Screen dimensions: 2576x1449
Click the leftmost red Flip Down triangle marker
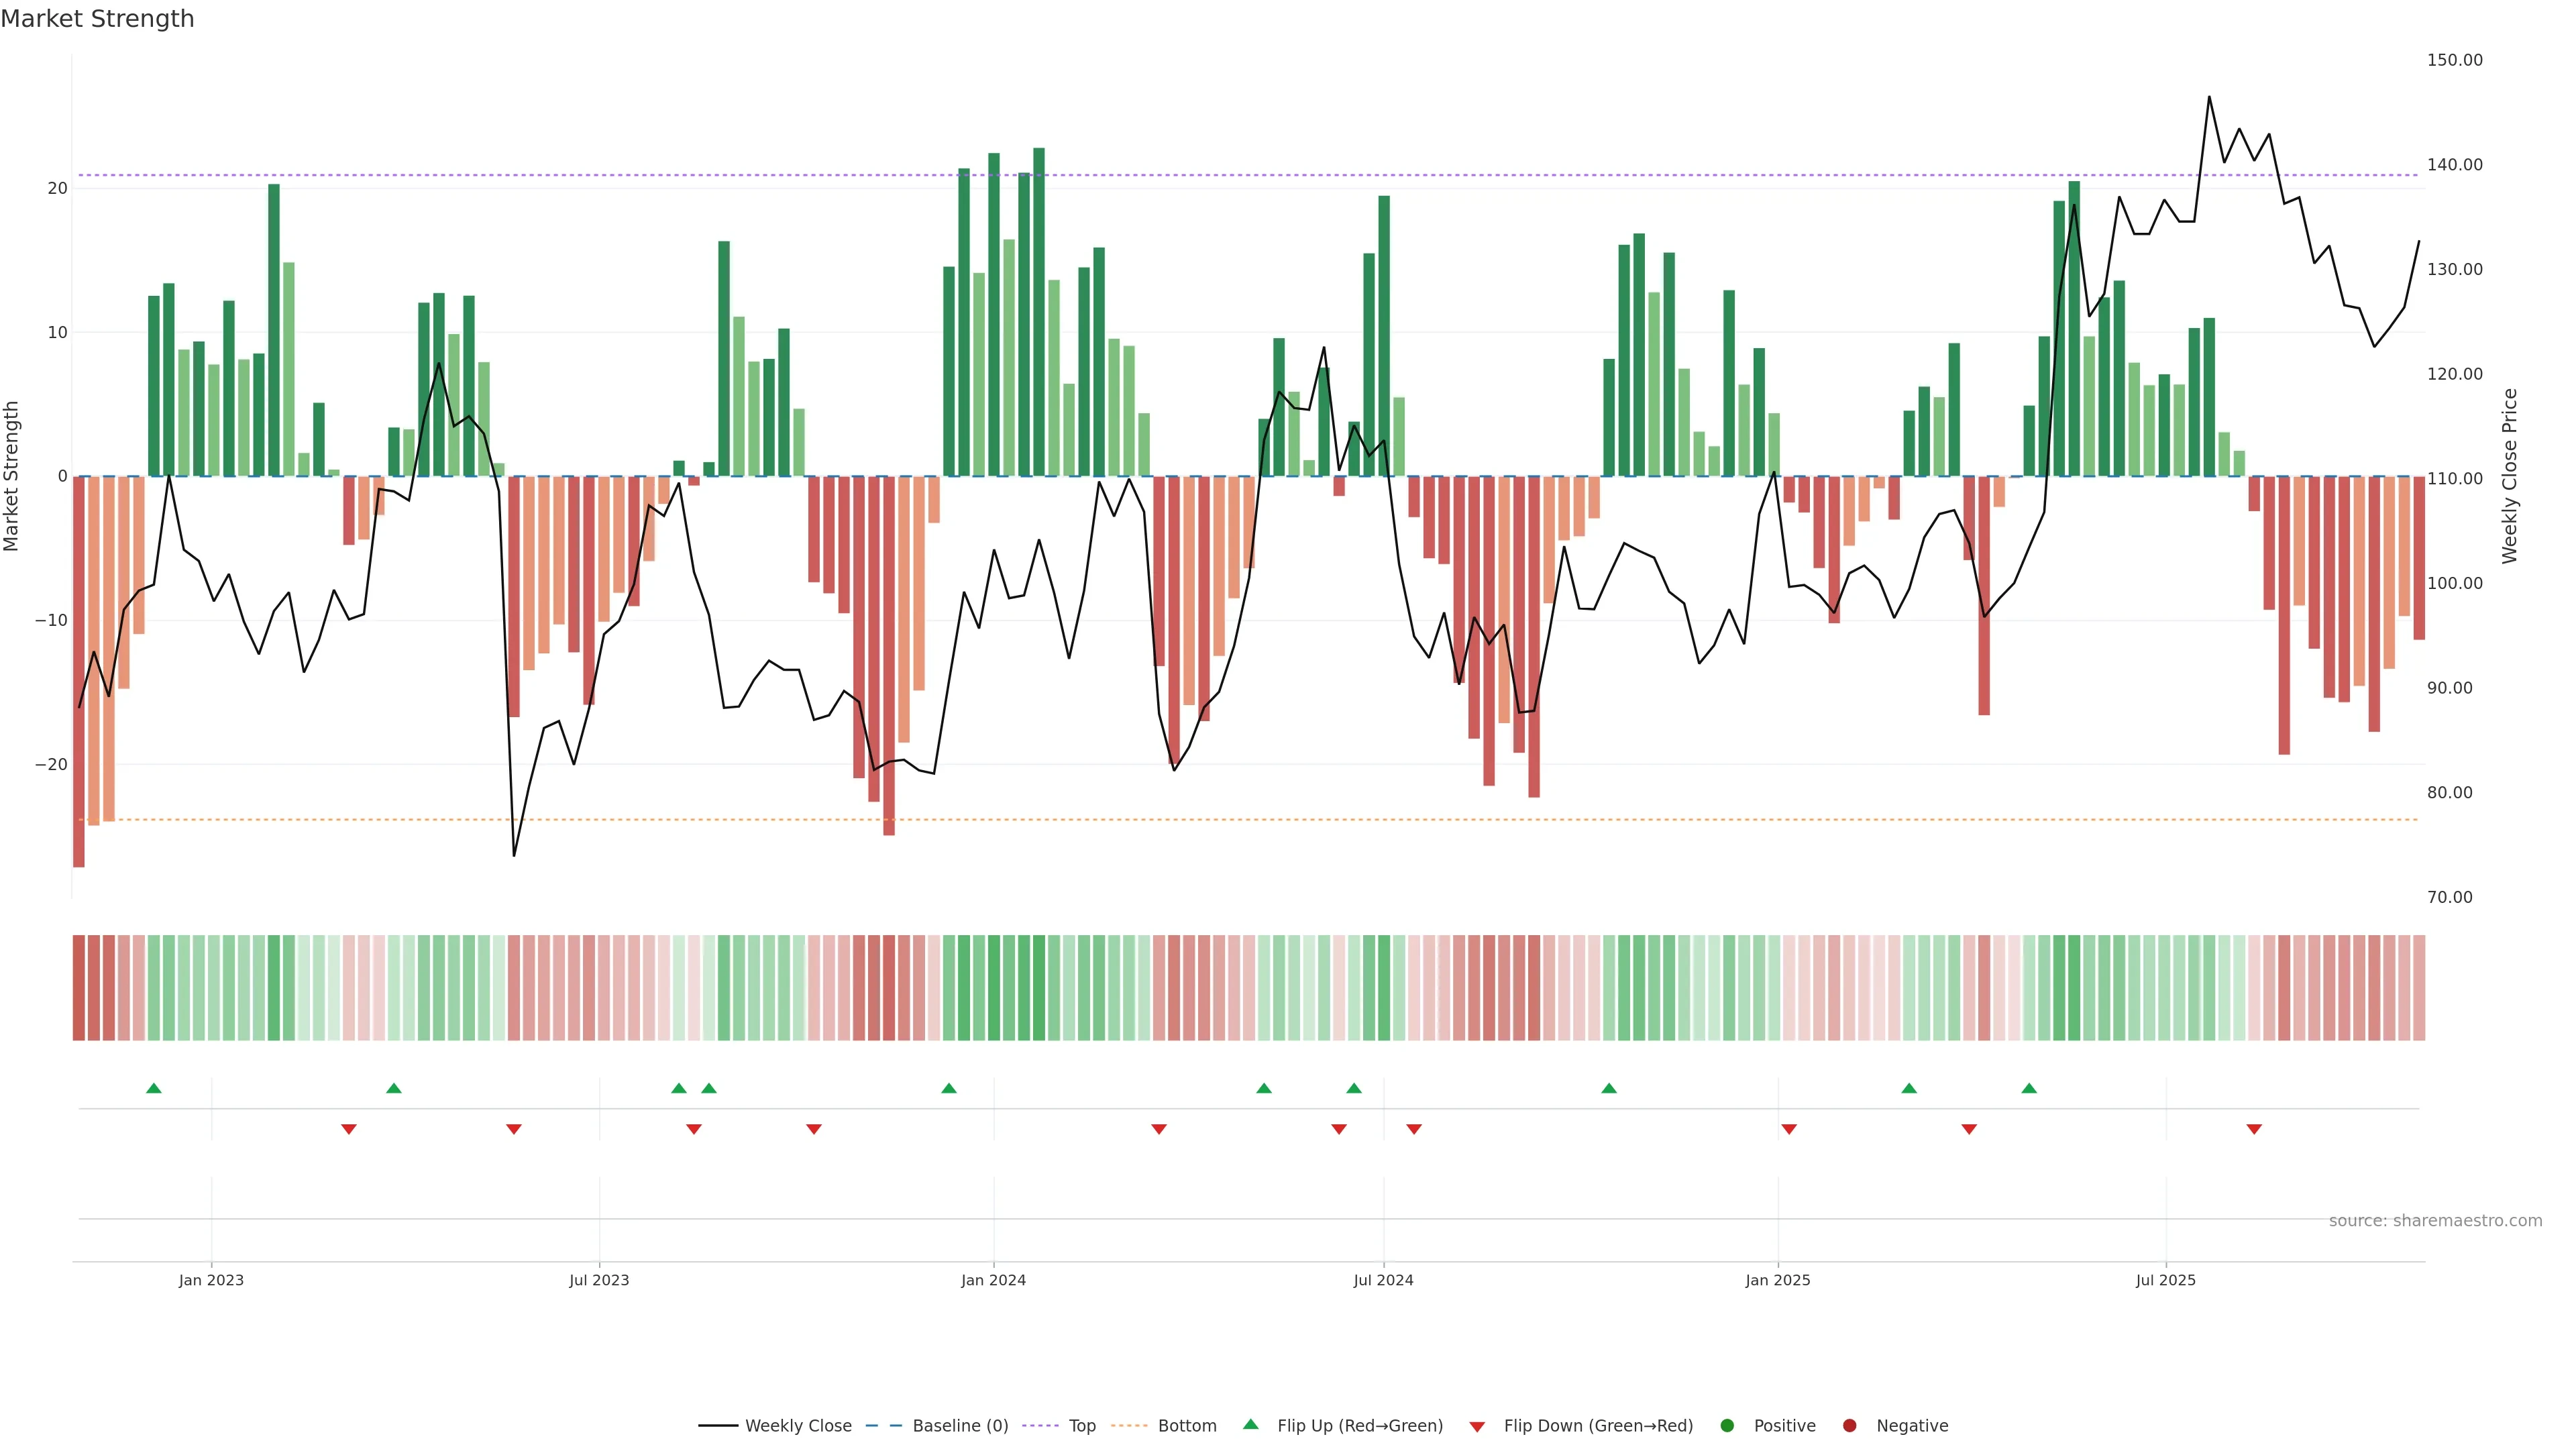[x=349, y=1129]
